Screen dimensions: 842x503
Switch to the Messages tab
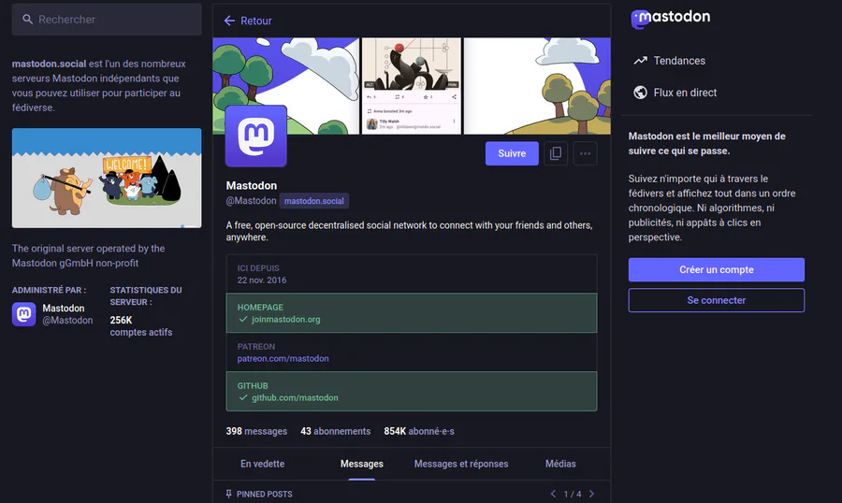(362, 464)
